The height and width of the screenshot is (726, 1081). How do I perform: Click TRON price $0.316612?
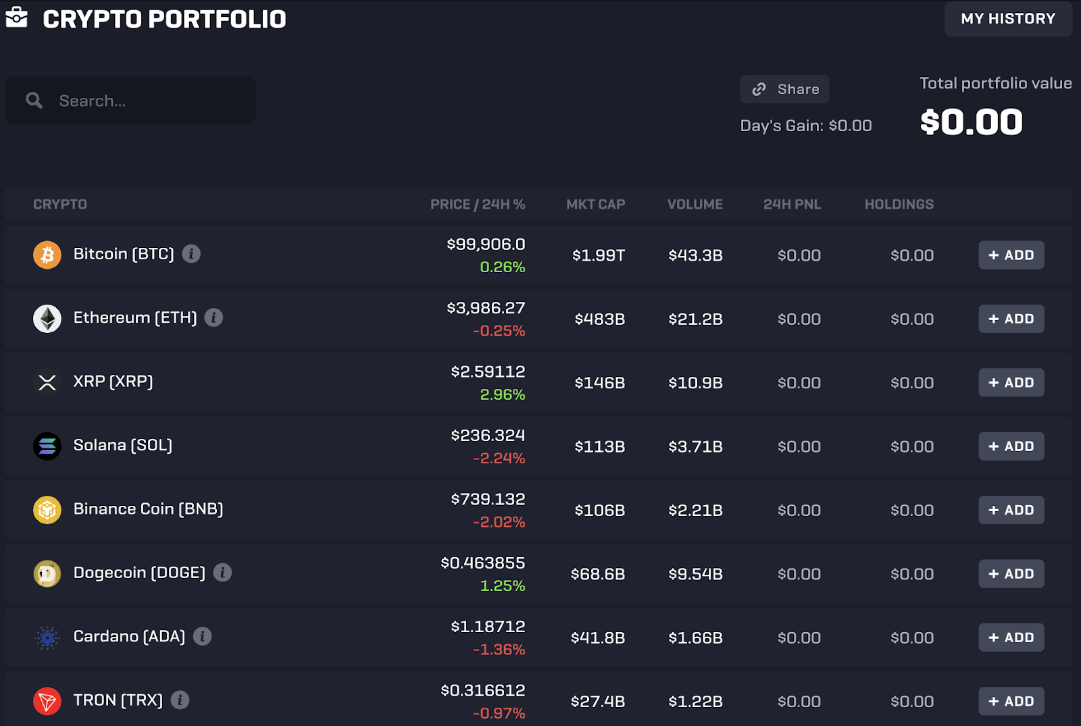(483, 691)
